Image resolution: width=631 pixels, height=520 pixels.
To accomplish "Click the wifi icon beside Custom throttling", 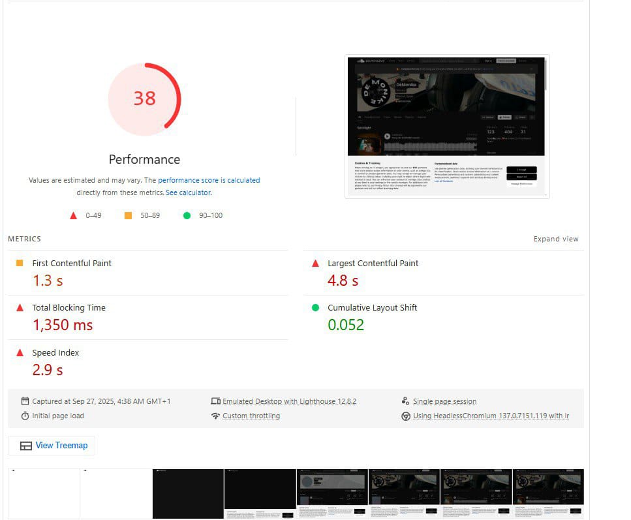I will pyautogui.click(x=216, y=416).
